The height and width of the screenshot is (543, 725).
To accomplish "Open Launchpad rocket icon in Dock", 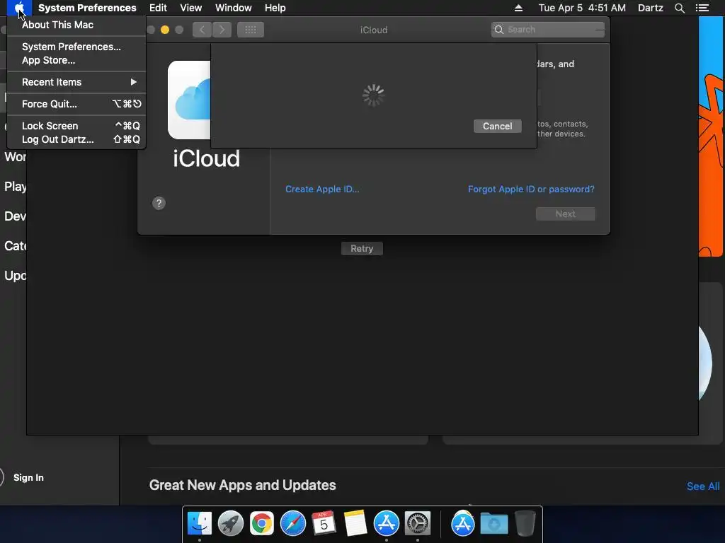I will 230,524.
